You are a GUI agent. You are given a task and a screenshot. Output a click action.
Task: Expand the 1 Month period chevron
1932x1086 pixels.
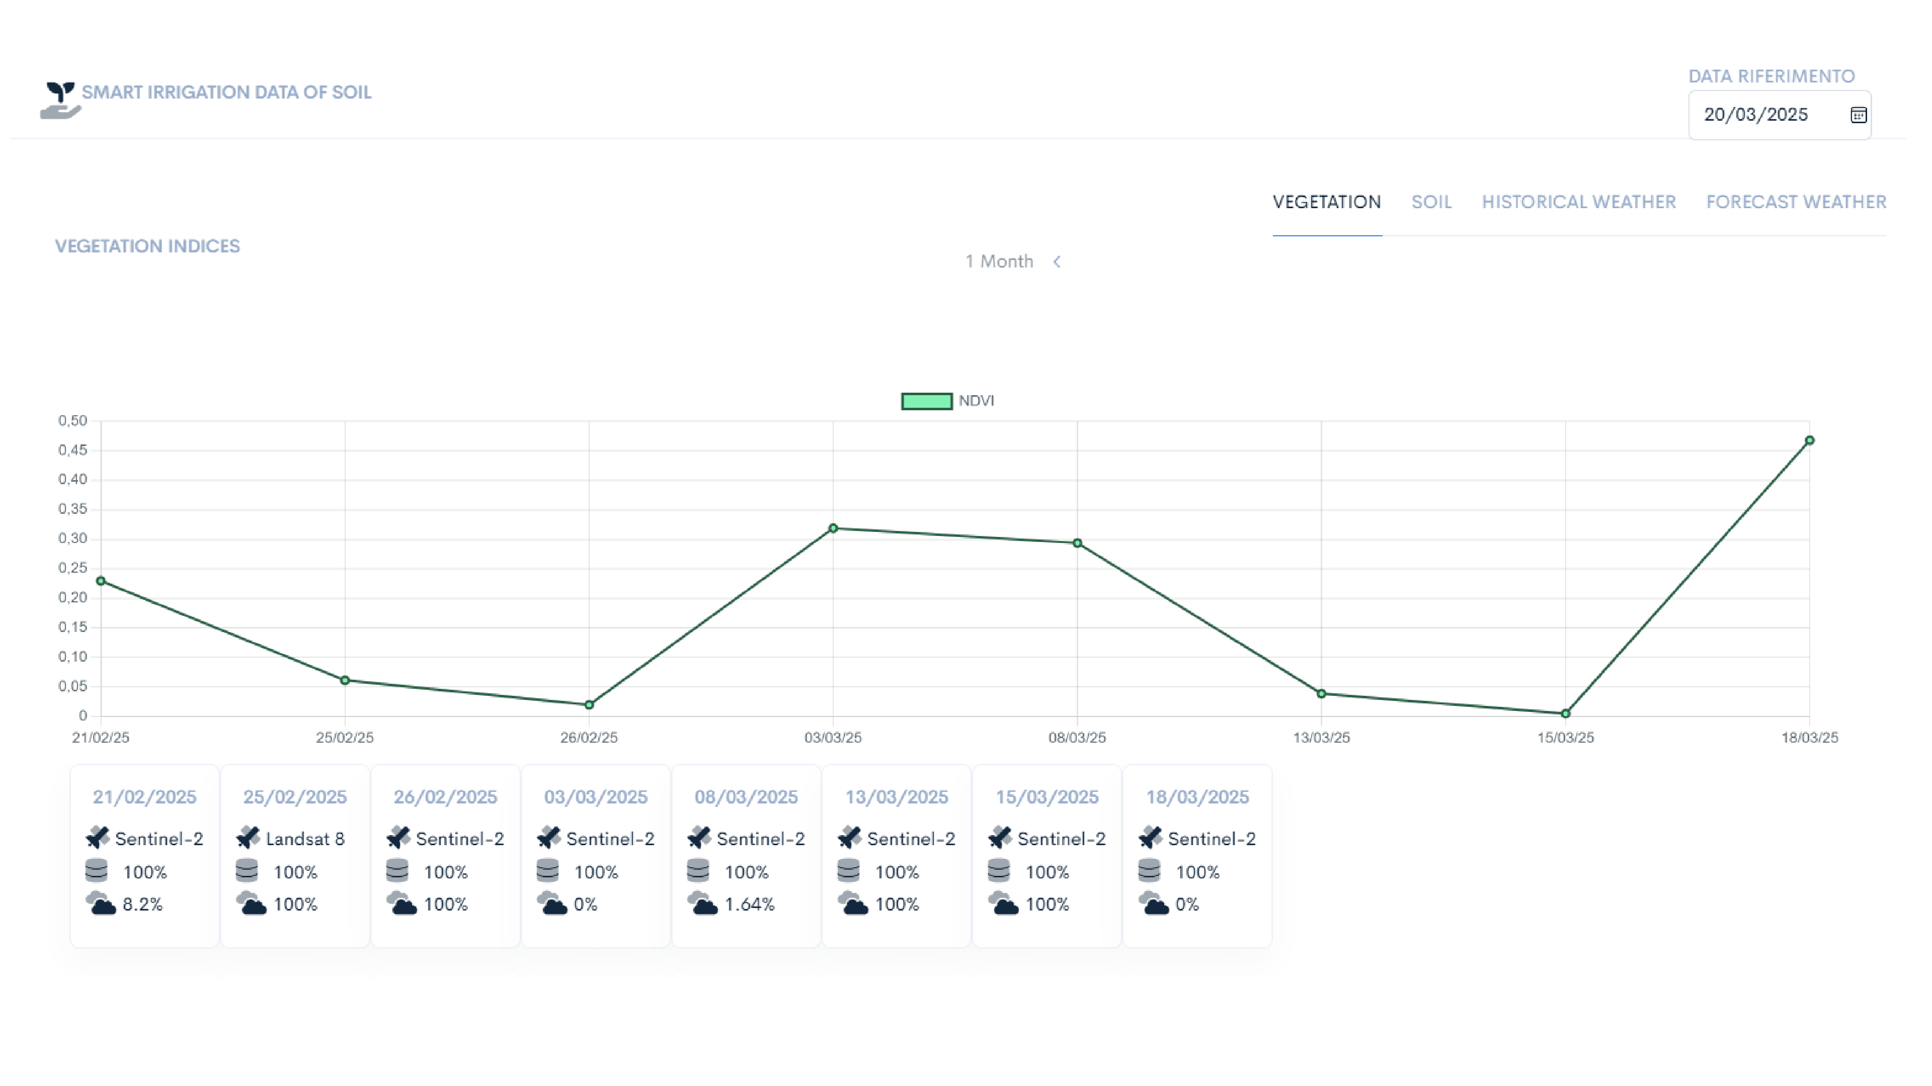pyautogui.click(x=1057, y=261)
